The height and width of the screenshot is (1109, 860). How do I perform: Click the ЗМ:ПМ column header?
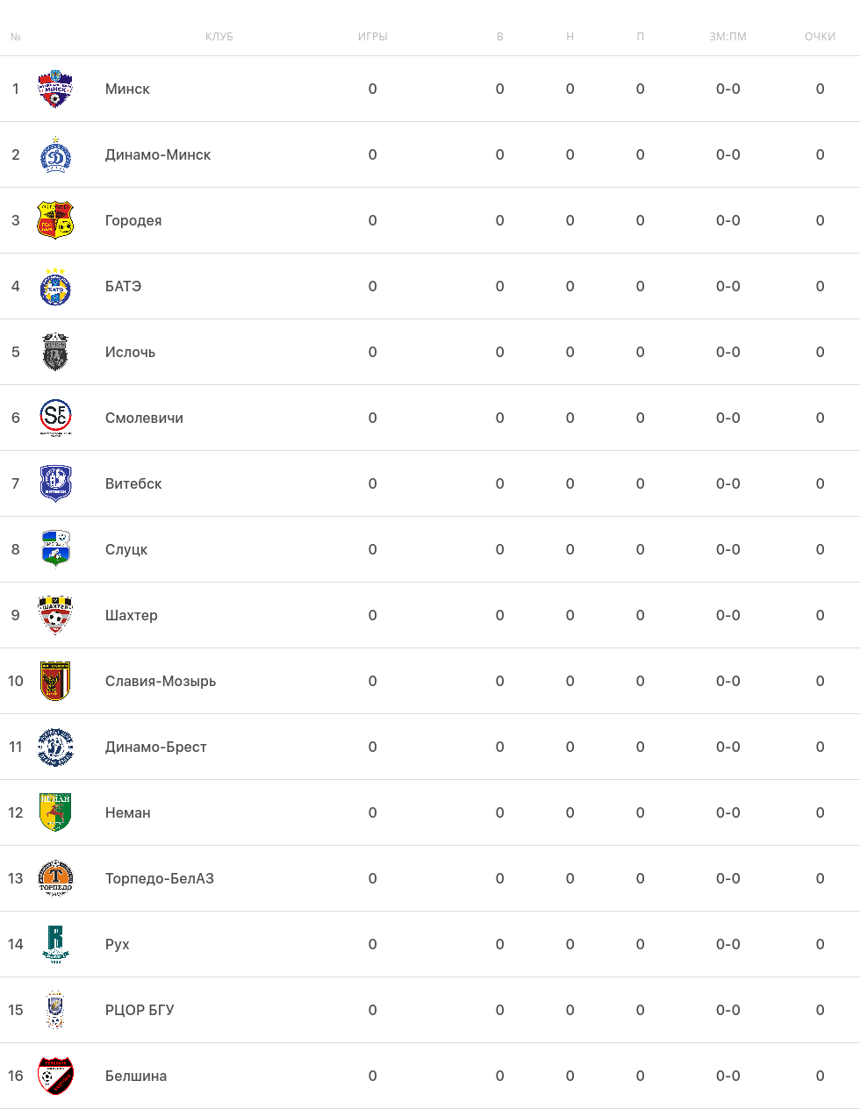[x=728, y=37]
